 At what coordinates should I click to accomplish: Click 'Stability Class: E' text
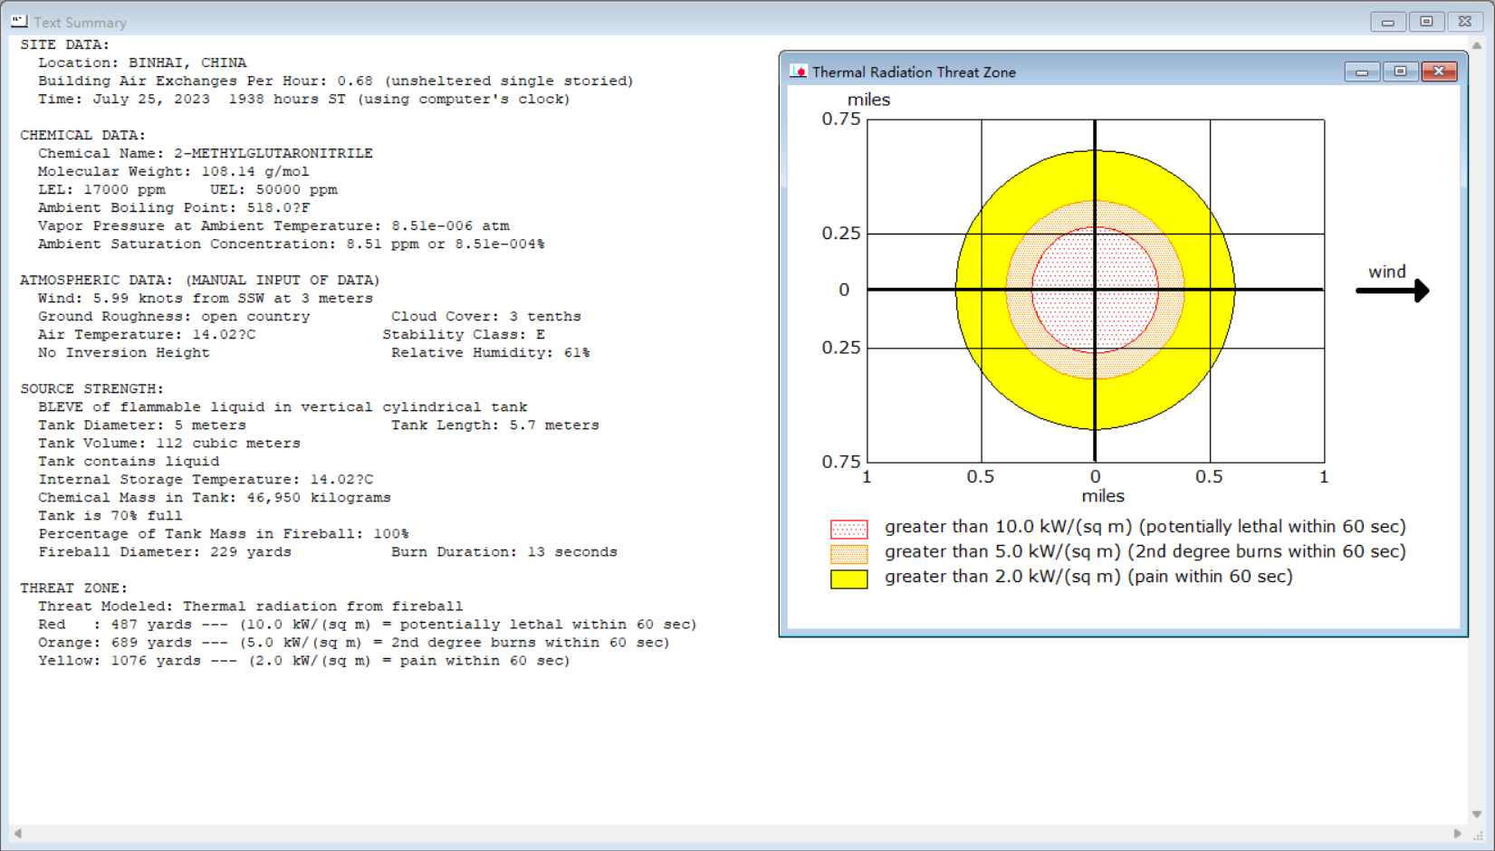point(464,335)
